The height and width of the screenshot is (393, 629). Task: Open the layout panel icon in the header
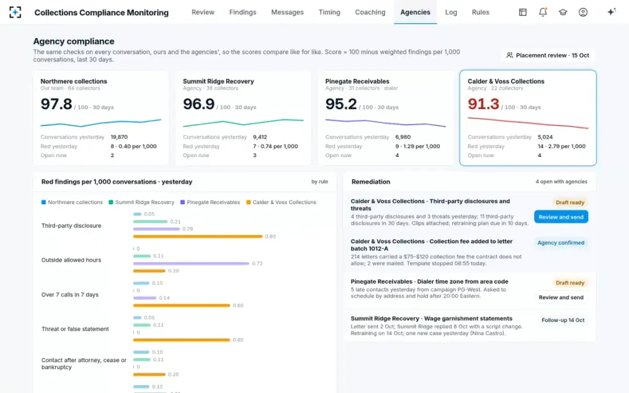pos(523,12)
